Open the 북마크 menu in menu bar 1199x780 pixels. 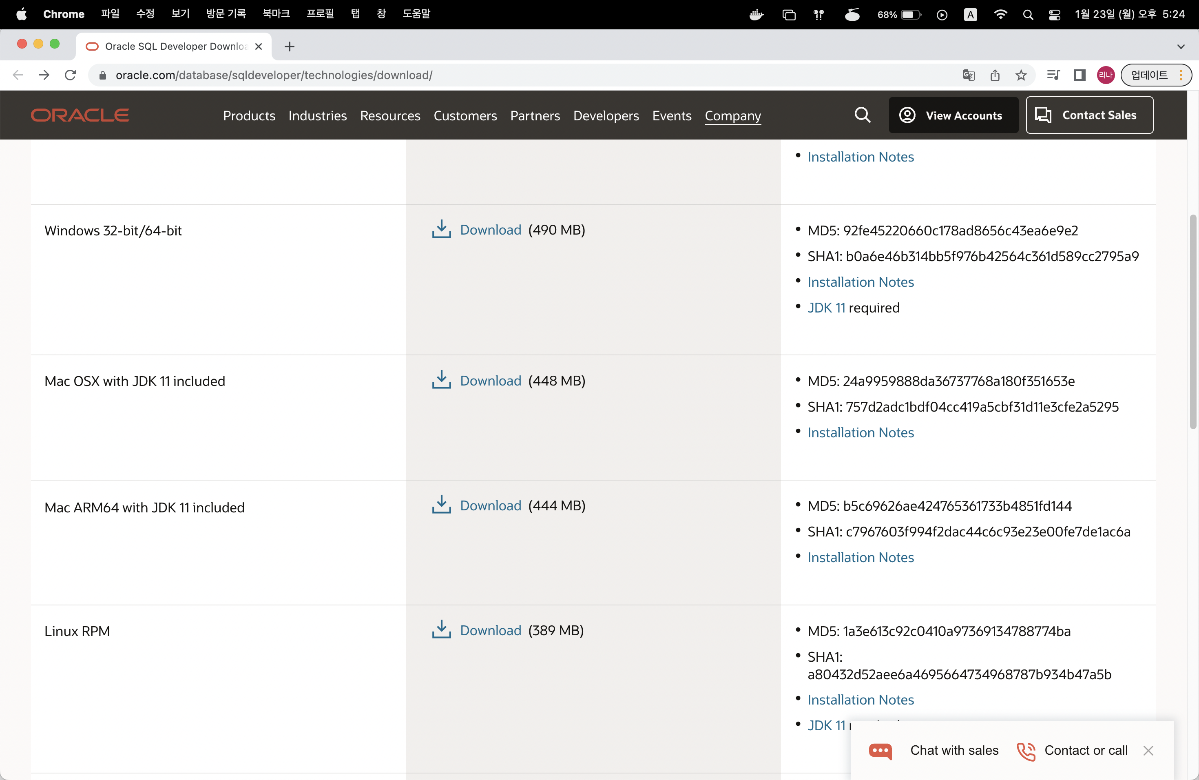pos(276,14)
